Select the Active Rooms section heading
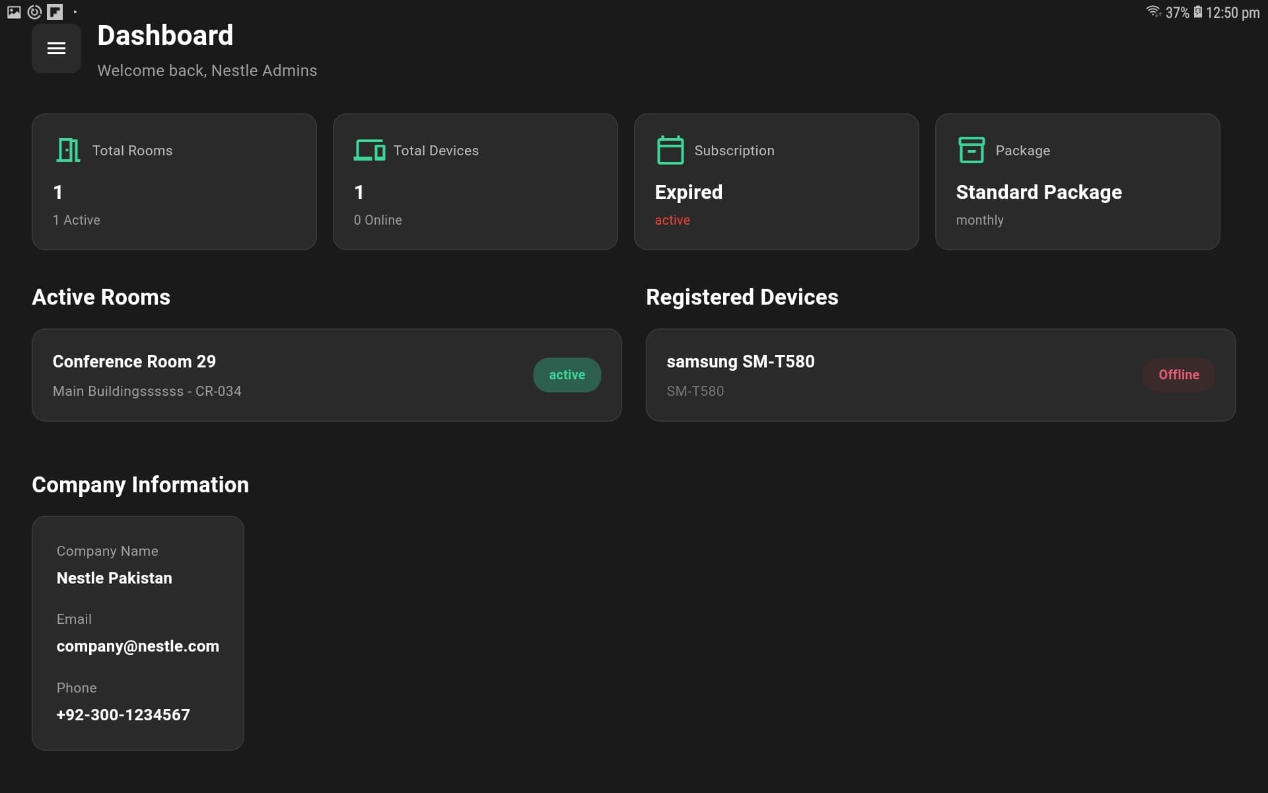1268x793 pixels. (x=100, y=297)
